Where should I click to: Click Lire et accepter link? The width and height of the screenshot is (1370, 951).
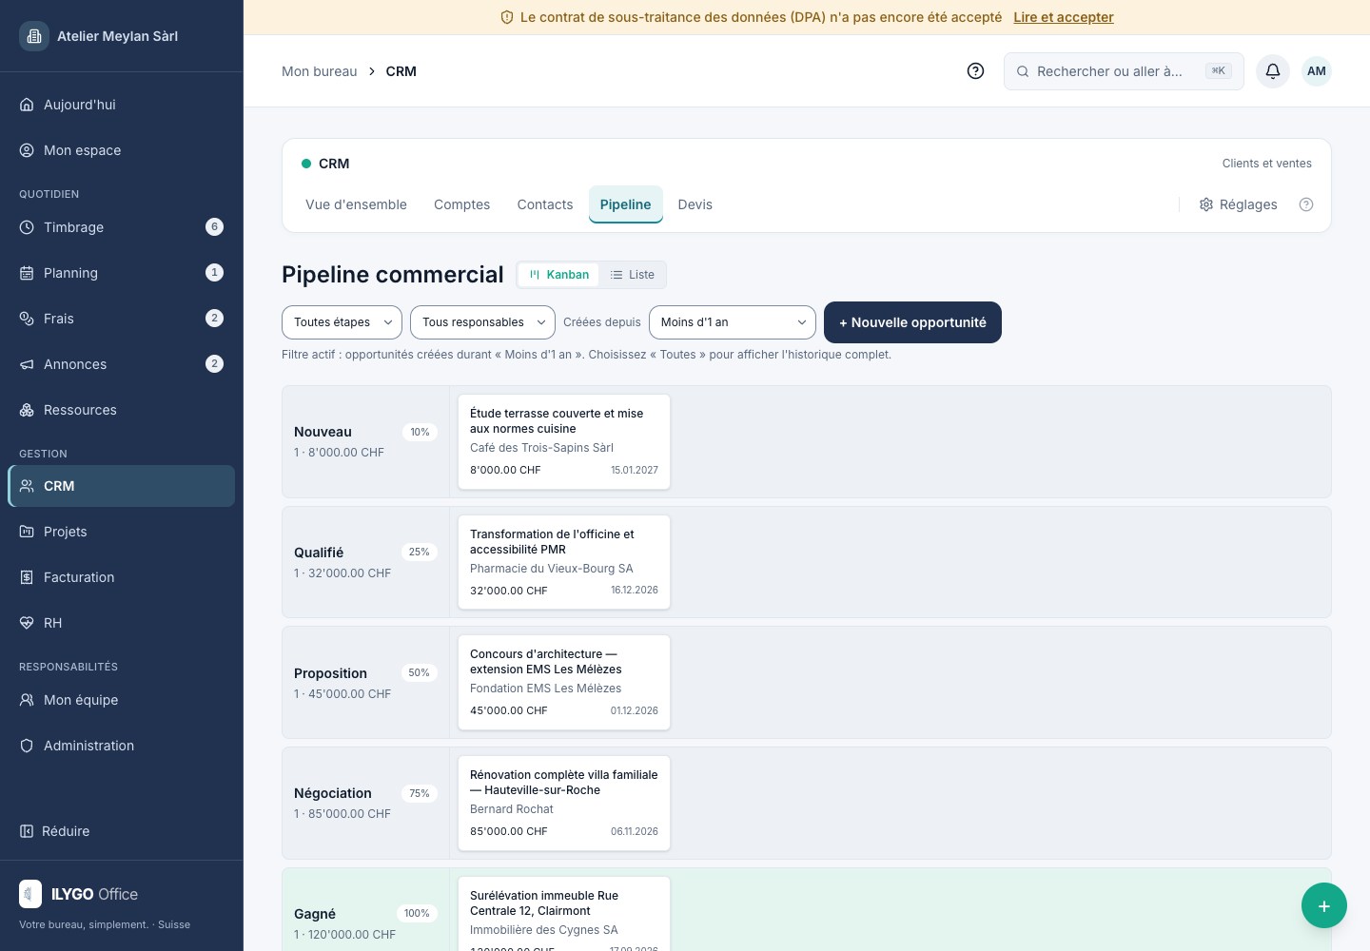(1064, 17)
